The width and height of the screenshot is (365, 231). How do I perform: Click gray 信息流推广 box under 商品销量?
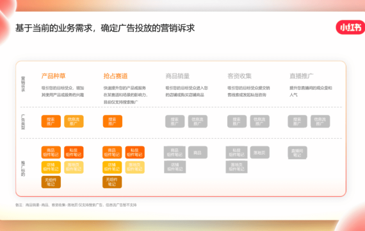click(198, 121)
